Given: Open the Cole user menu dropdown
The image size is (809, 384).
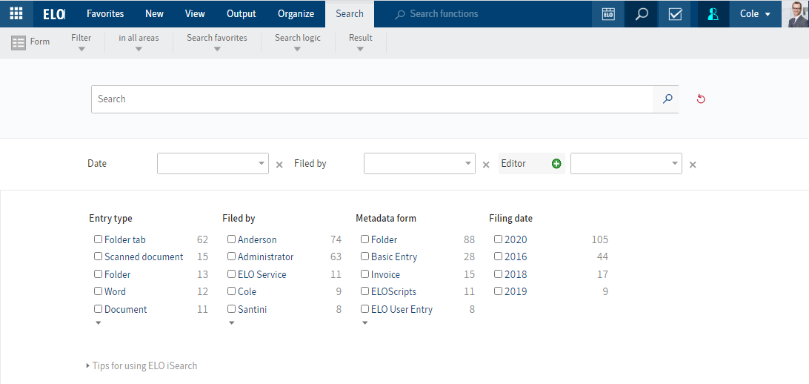Looking at the screenshot, I should 755,14.
